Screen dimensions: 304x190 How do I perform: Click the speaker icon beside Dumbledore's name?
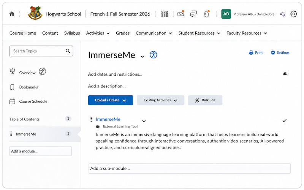pos(283,14)
